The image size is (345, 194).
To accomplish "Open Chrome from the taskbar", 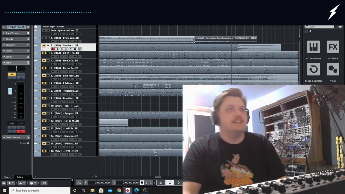I will click(119, 190).
